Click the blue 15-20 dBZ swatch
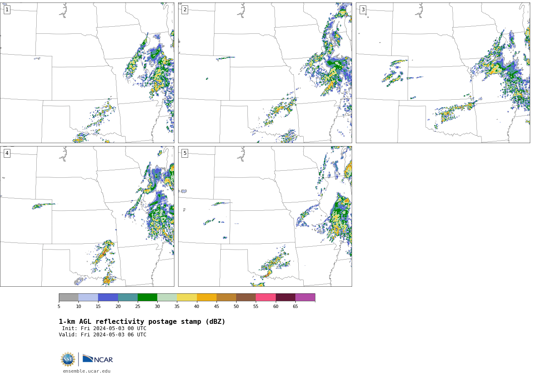534x376 pixels. [108, 297]
